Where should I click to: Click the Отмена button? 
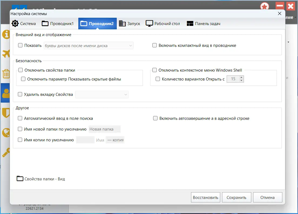pos(267,198)
